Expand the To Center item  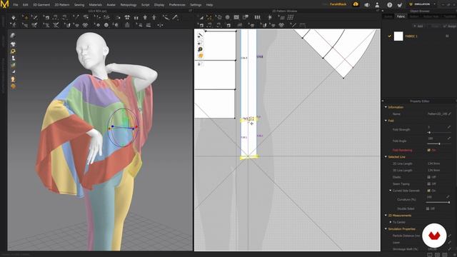point(391,222)
